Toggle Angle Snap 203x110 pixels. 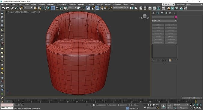coord(97,8)
